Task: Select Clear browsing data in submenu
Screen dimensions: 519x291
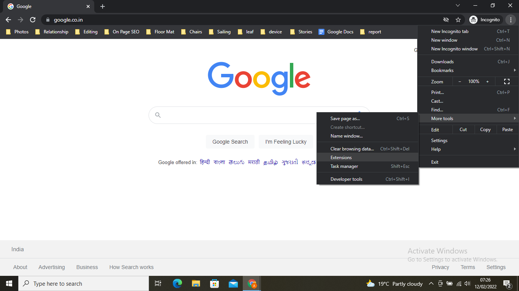Action: click(367, 149)
